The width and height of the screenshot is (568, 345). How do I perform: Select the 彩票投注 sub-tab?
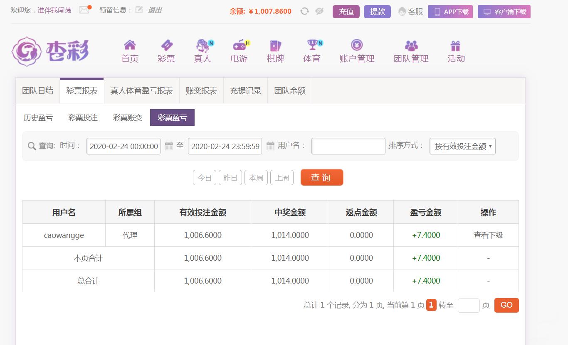[83, 118]
